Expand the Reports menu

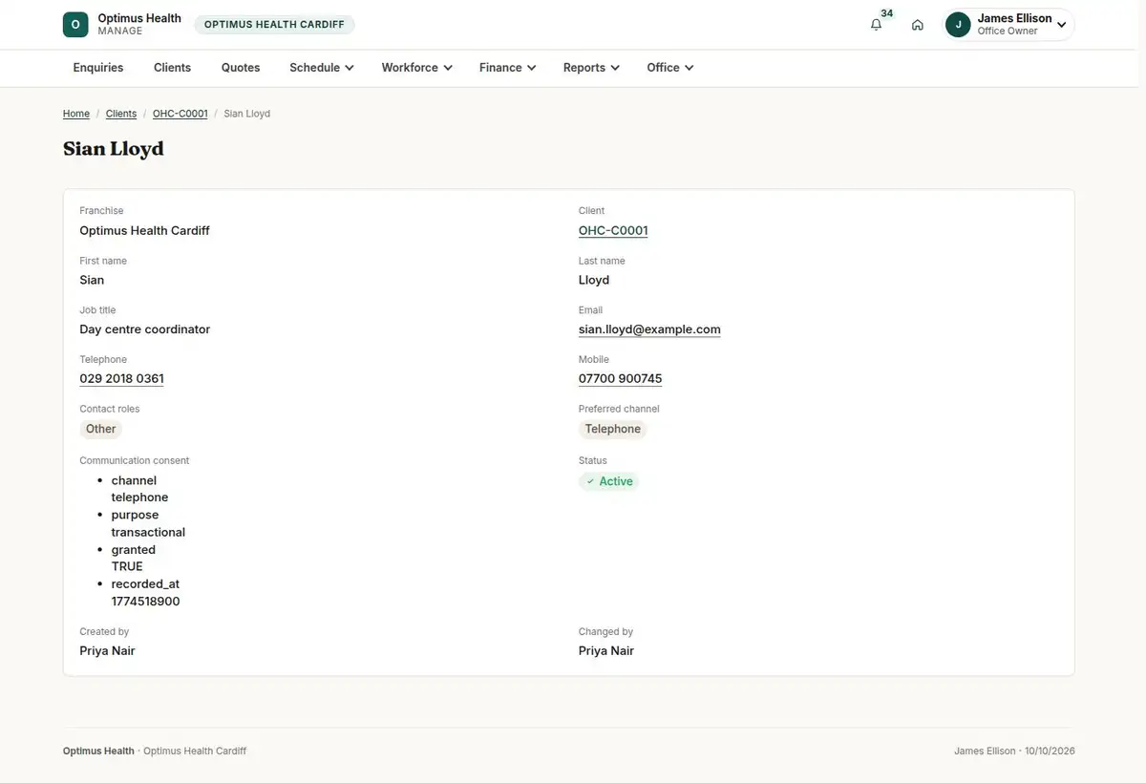[x=591, y=68]
